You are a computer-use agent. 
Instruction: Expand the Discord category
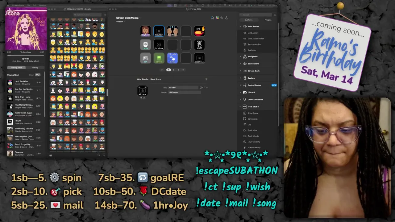(x=240, y=92)
